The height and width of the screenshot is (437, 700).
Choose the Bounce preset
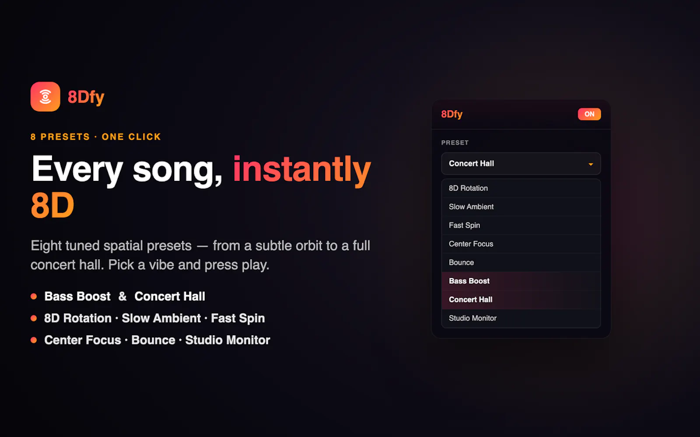point(521,263)
